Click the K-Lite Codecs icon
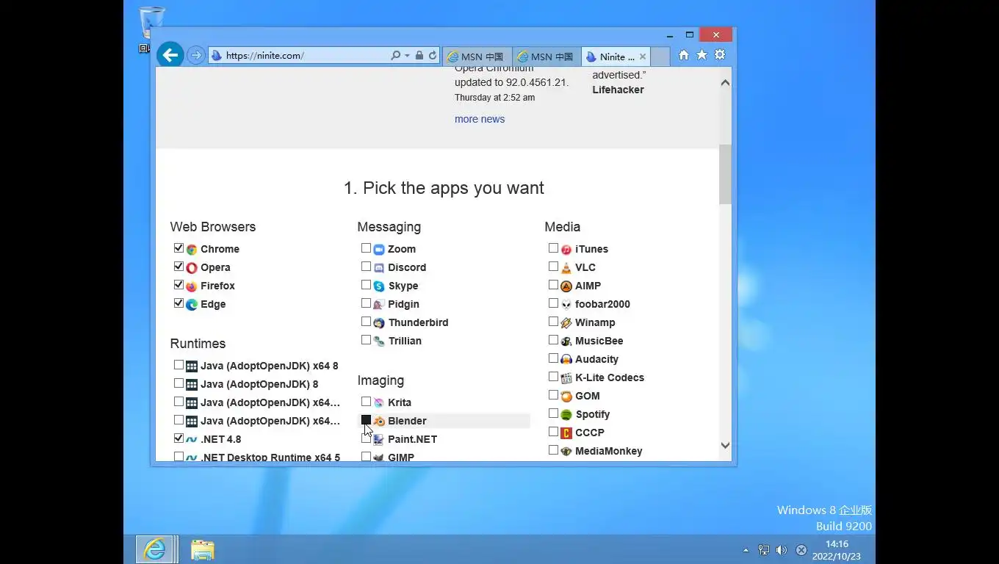The image size is (999, 564). 566,378
